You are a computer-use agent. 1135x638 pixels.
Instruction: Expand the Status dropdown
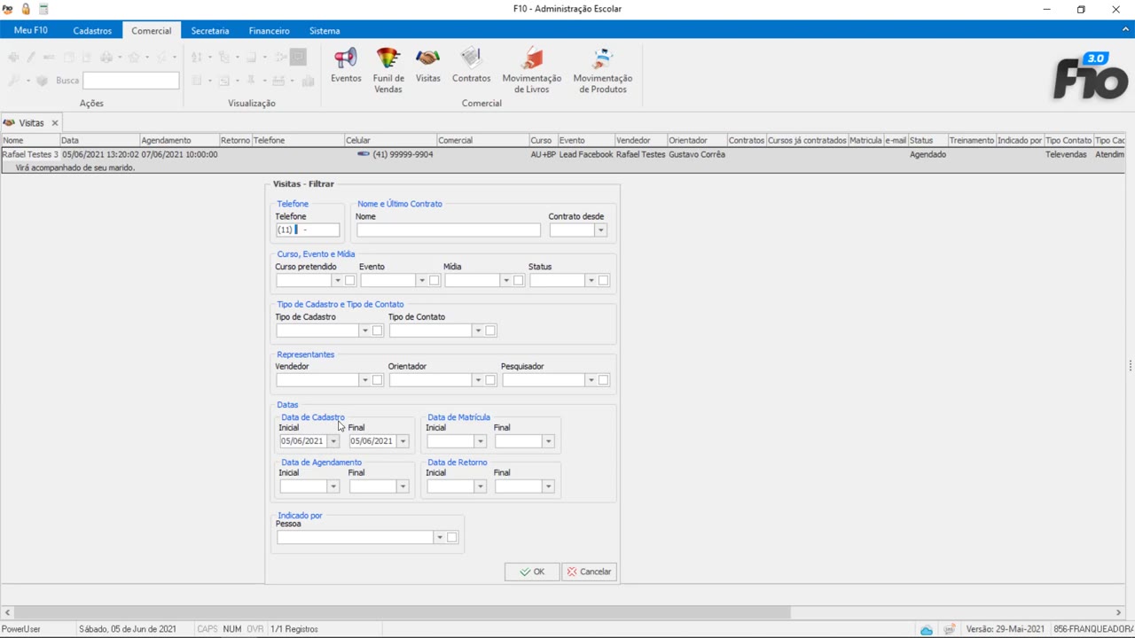[591, 281]
